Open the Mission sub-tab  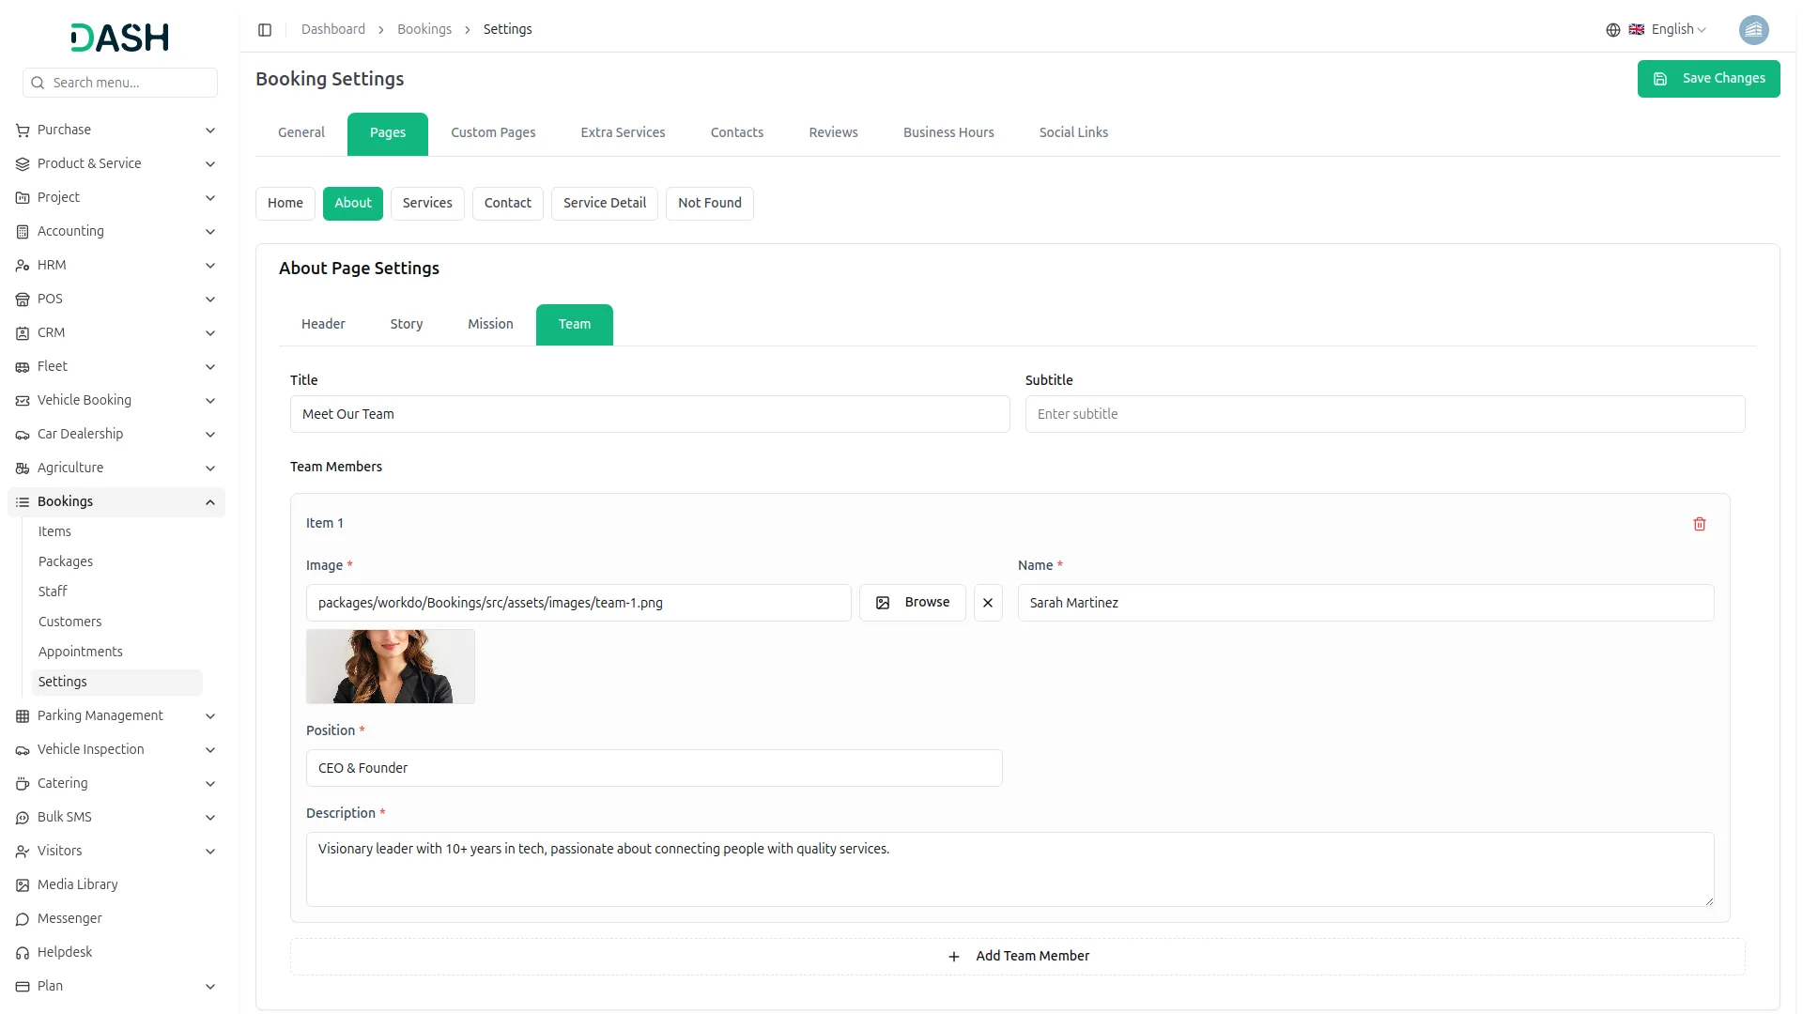pyautogui.click(x=490, y=324)
